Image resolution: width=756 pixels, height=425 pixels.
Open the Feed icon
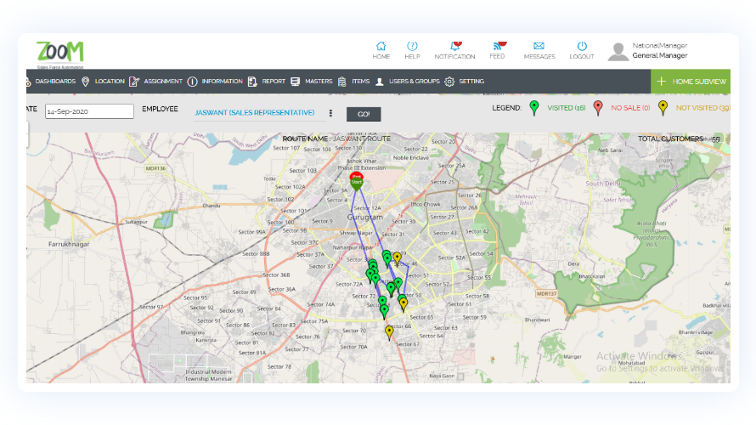[497, 46]
